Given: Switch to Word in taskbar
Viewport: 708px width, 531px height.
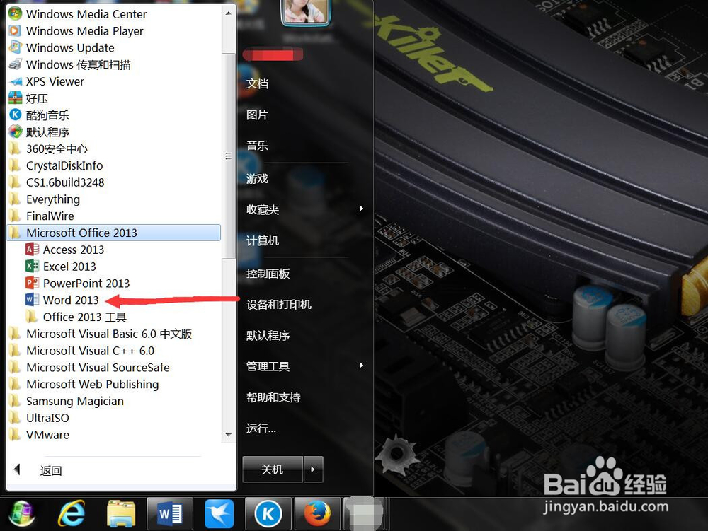Looking at the screenshot, I should (x=170, y=514).
